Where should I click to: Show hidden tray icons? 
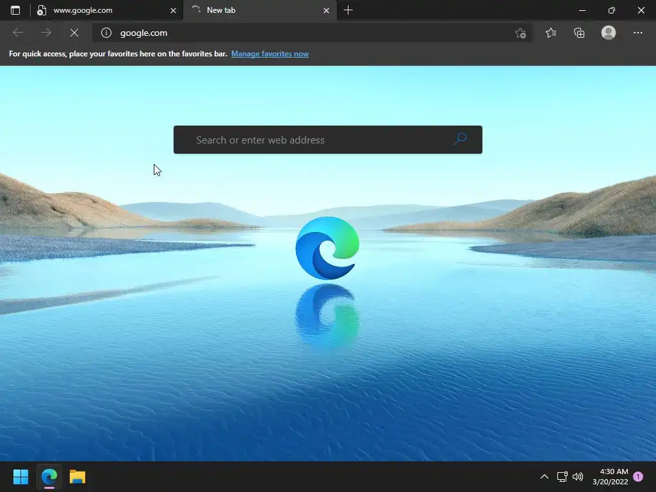[545, 477]
